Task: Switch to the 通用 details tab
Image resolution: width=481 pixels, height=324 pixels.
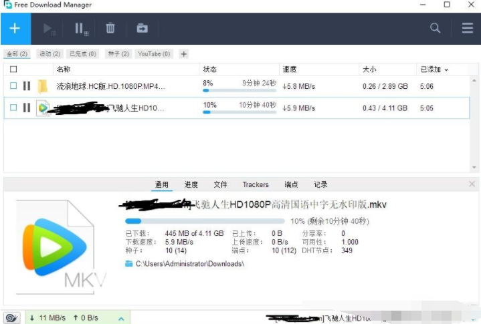Action: [x=162, y=184]
